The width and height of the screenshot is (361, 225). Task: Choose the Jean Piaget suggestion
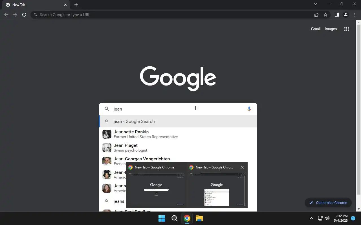tap(178, 148)
